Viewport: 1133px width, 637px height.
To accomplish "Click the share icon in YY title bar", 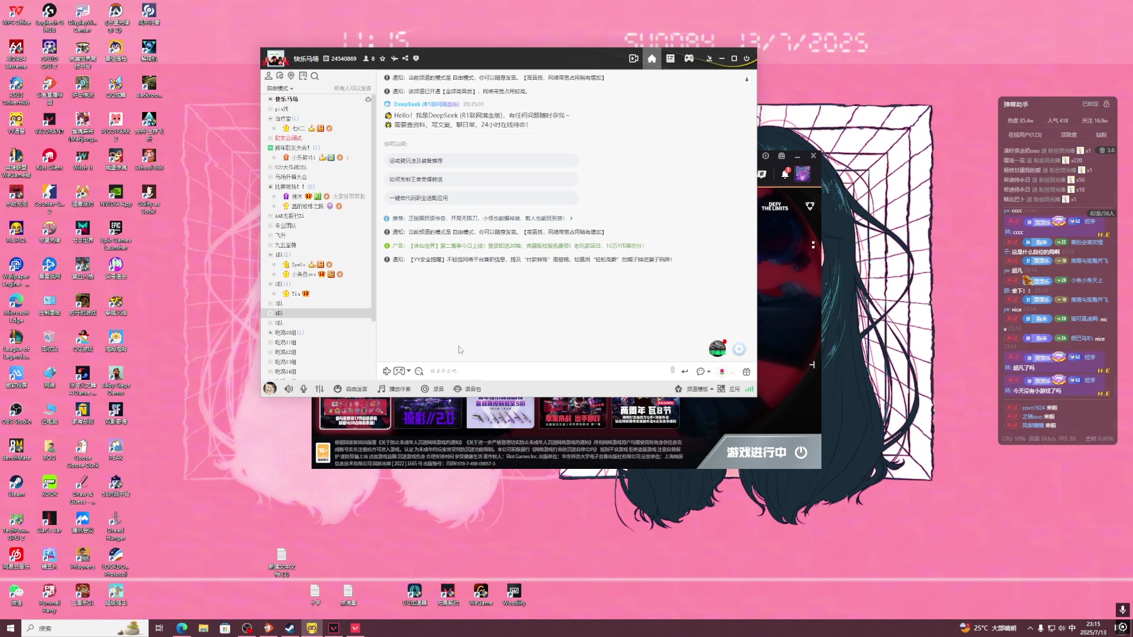I will pyautogui.click(x=405, y=58).
